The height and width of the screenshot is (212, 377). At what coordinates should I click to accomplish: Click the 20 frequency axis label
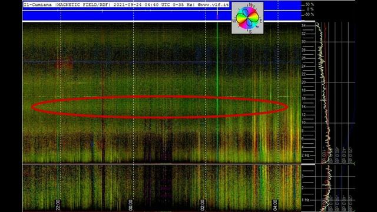(x=304, y=82)
